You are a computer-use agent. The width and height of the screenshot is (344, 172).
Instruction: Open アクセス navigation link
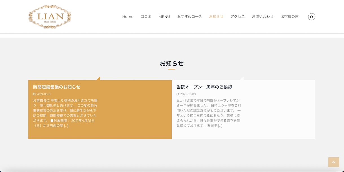tap(238, 17)
